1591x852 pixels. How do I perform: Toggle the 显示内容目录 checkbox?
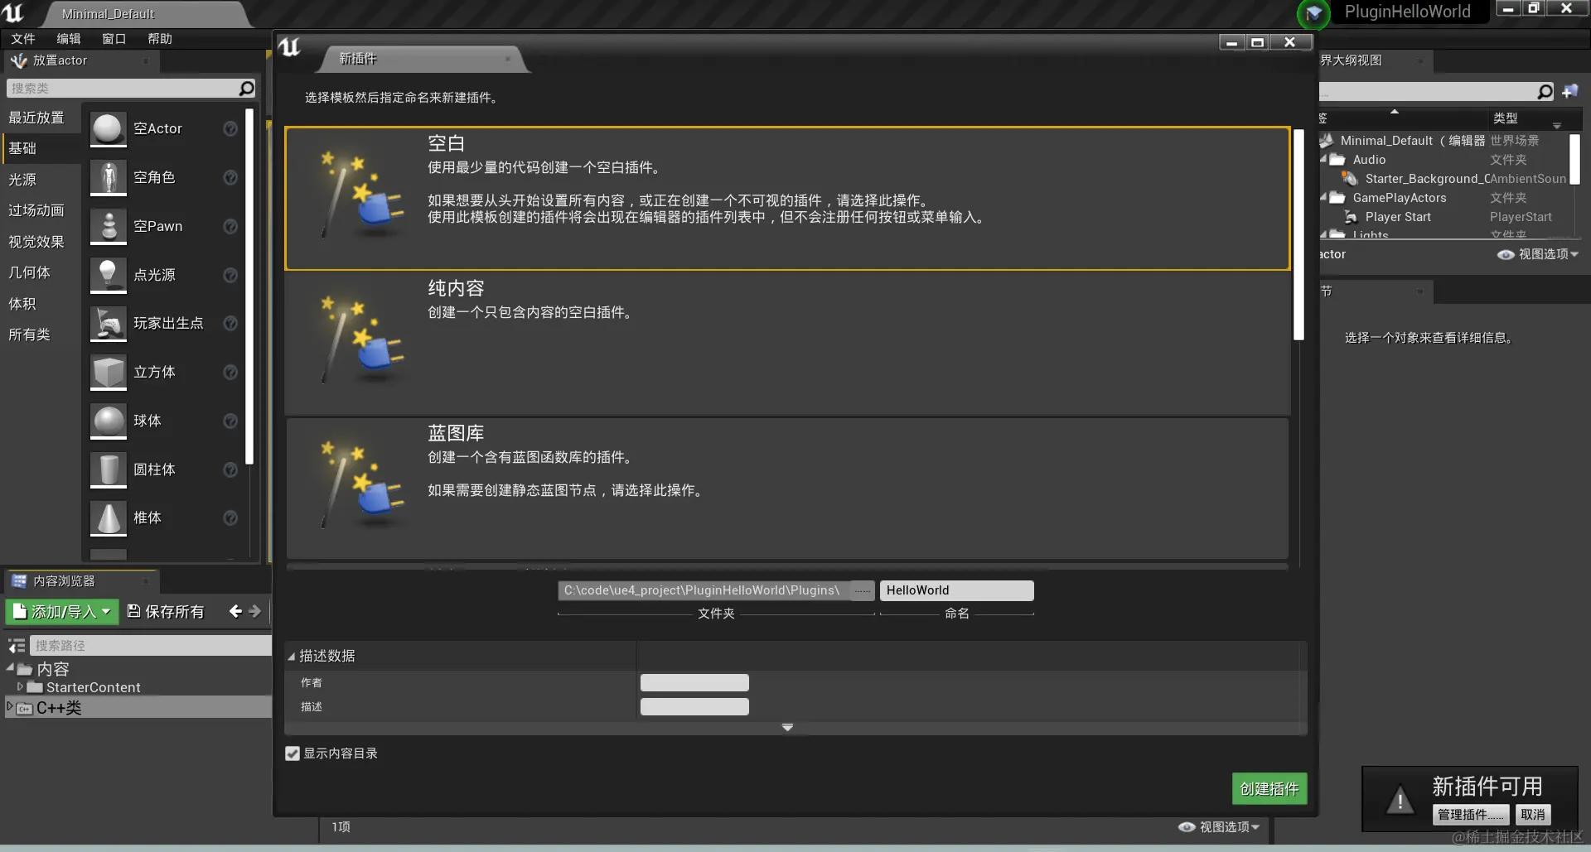[293, 753]
